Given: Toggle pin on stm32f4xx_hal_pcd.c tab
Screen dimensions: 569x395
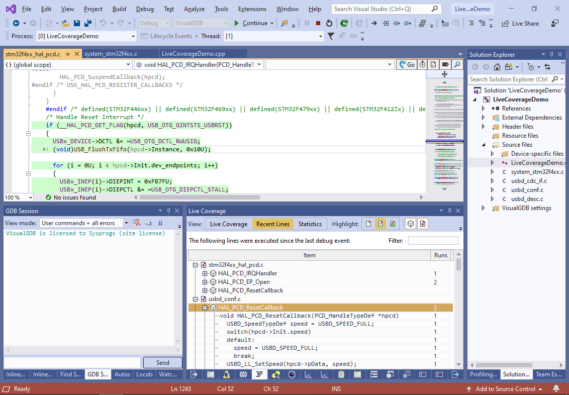Looking at the screenshot, I should click(x=67, y=54).
